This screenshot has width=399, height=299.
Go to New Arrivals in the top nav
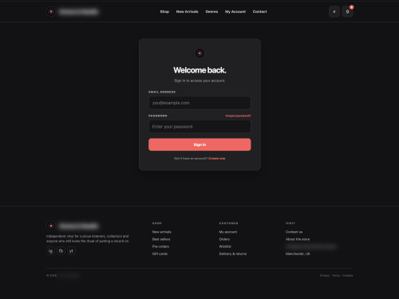pyautogui.click(x=187, y=12)
